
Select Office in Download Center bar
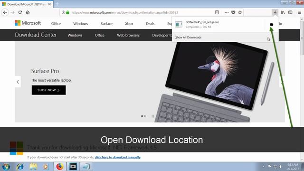tap(100, 35)
